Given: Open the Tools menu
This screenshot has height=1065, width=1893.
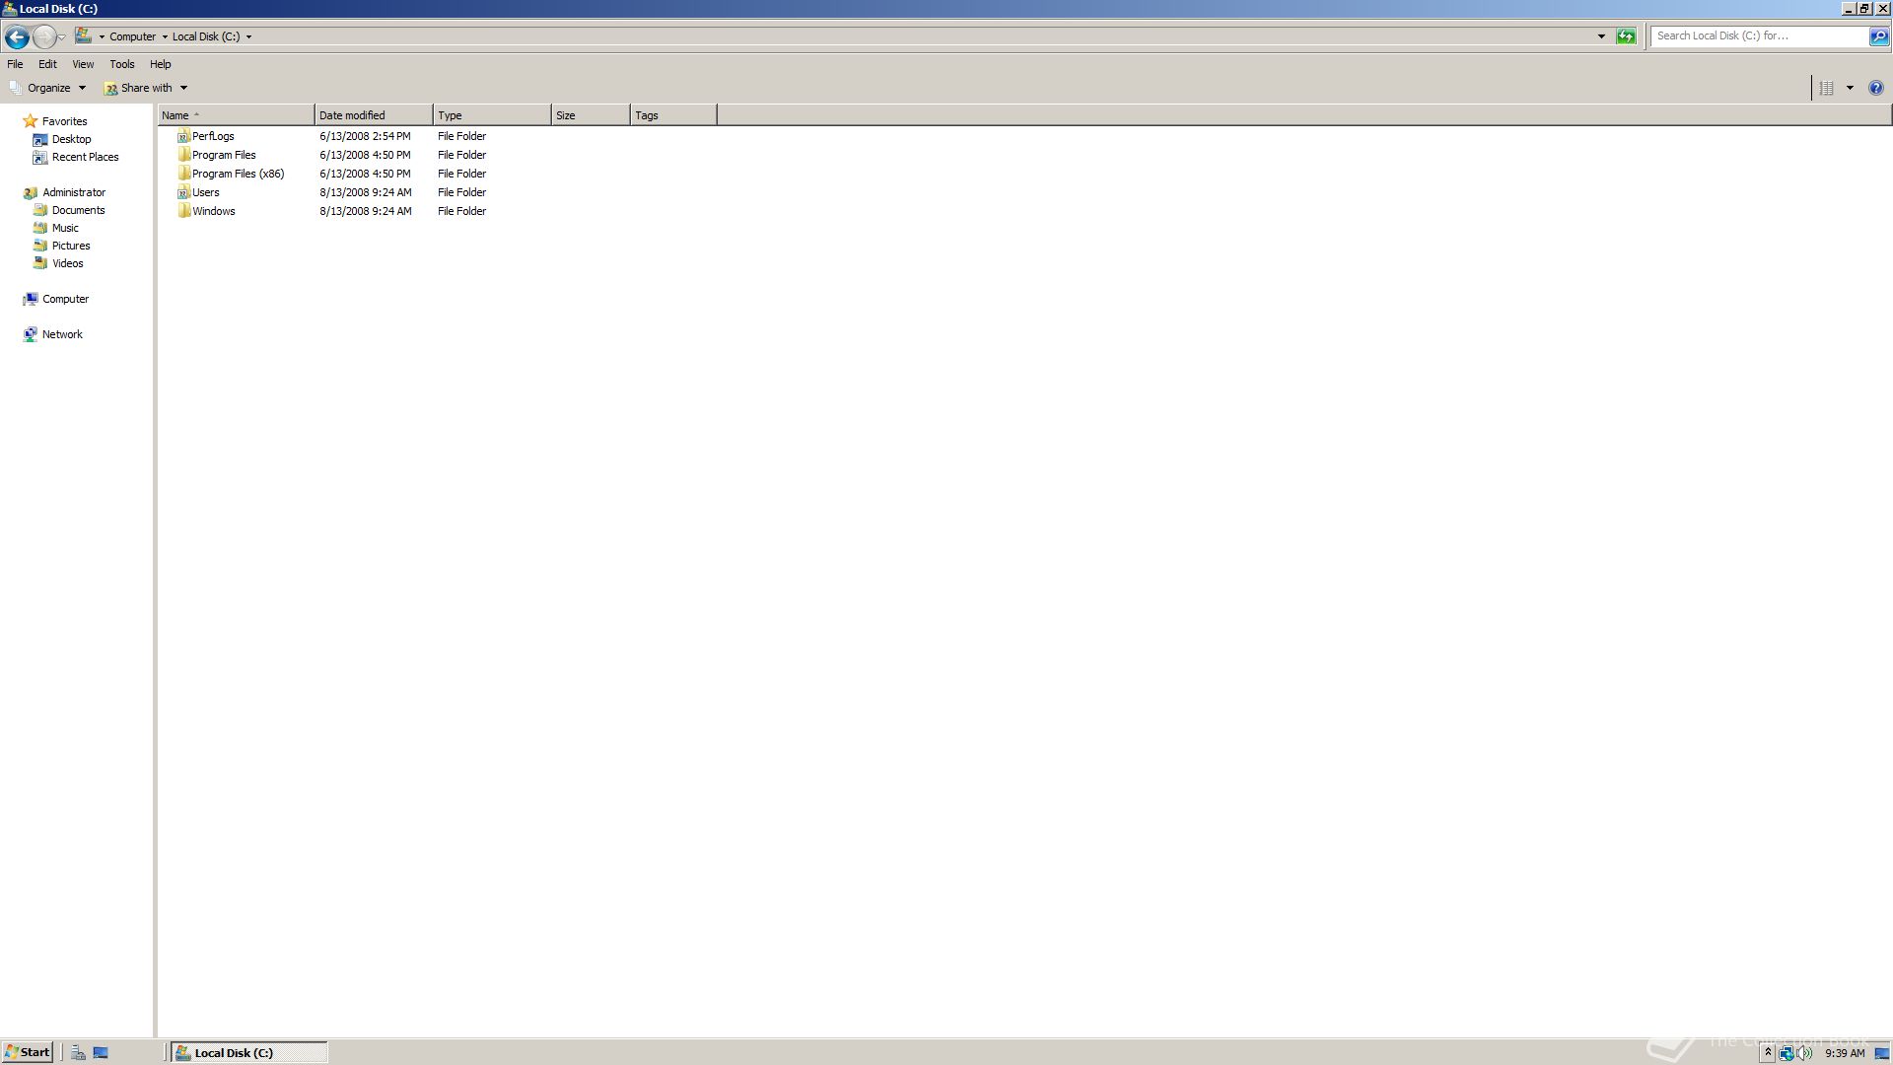Looking at the screenshot, I should (x=122, y=64).
